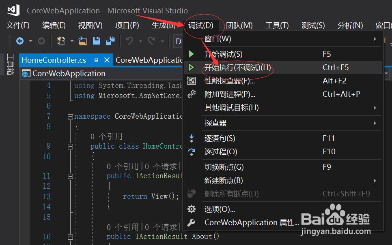
Task: Click the 'using Microsoft.AspNetCore' line
Action: click(x=128, y=96)
